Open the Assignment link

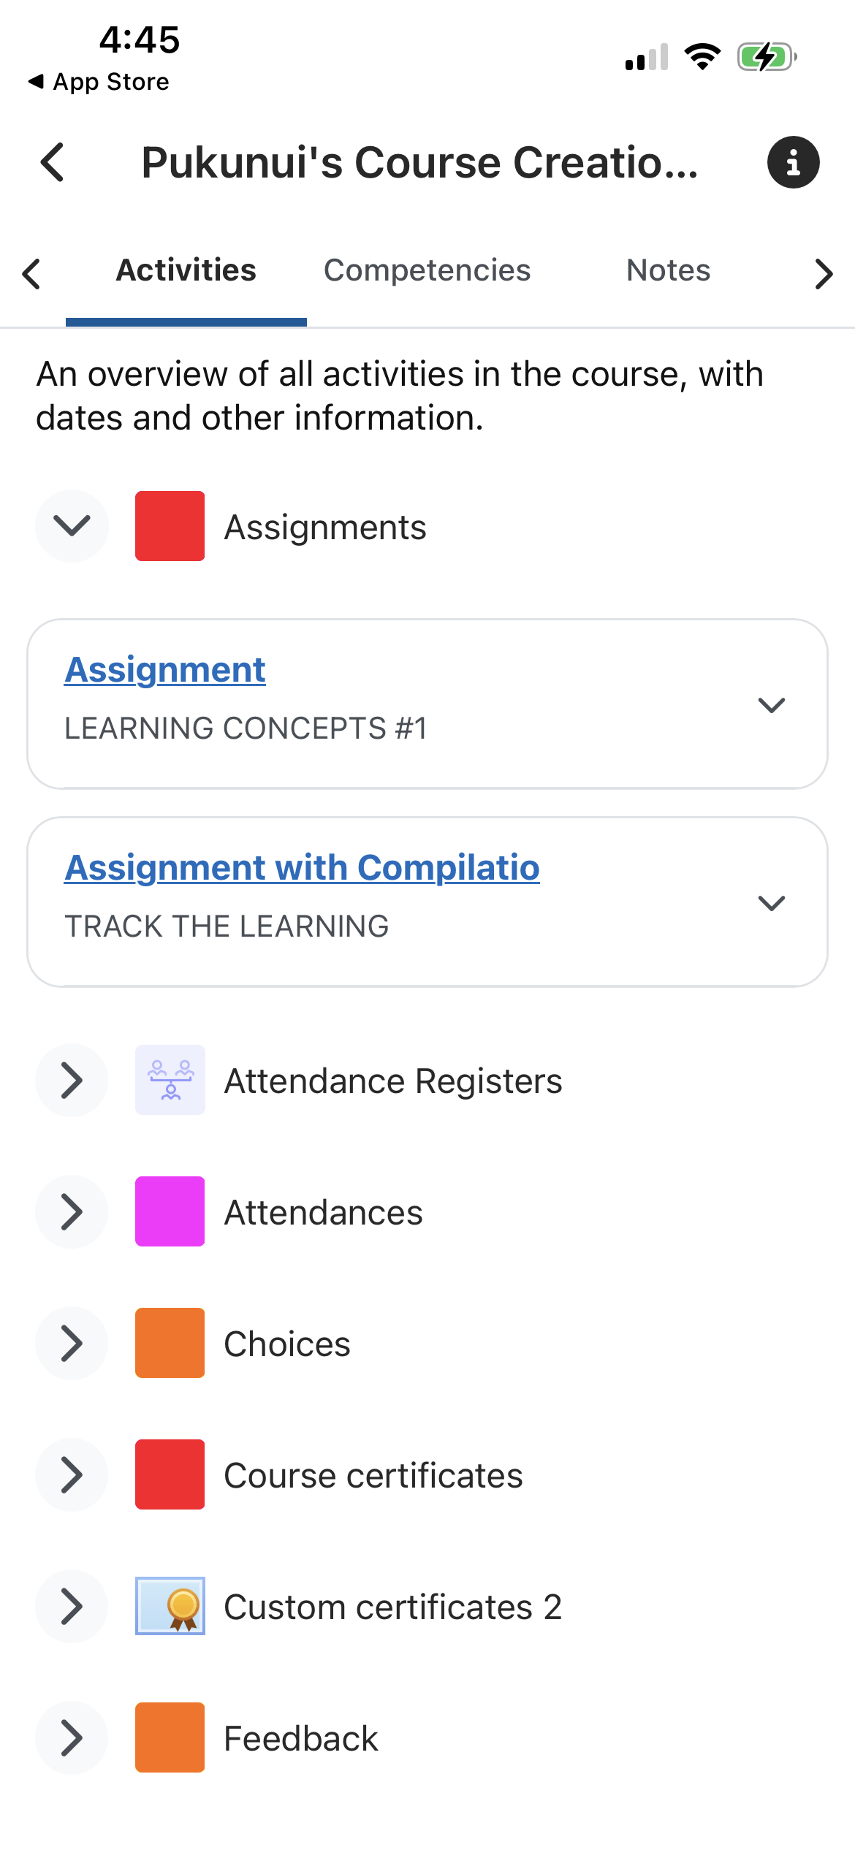coord(165,670)
